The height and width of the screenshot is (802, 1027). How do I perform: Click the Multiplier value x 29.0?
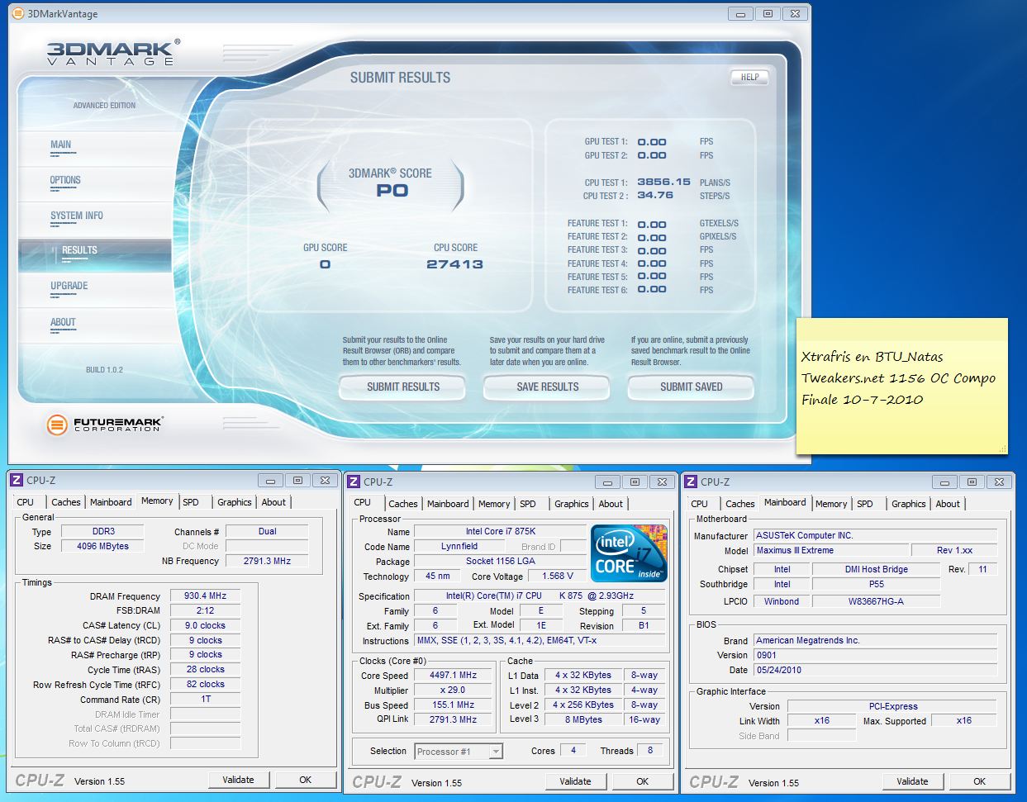(x=454, y=690)
